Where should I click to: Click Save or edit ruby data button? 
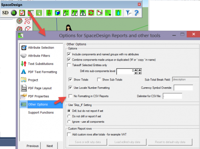click(x=88, y=142)
